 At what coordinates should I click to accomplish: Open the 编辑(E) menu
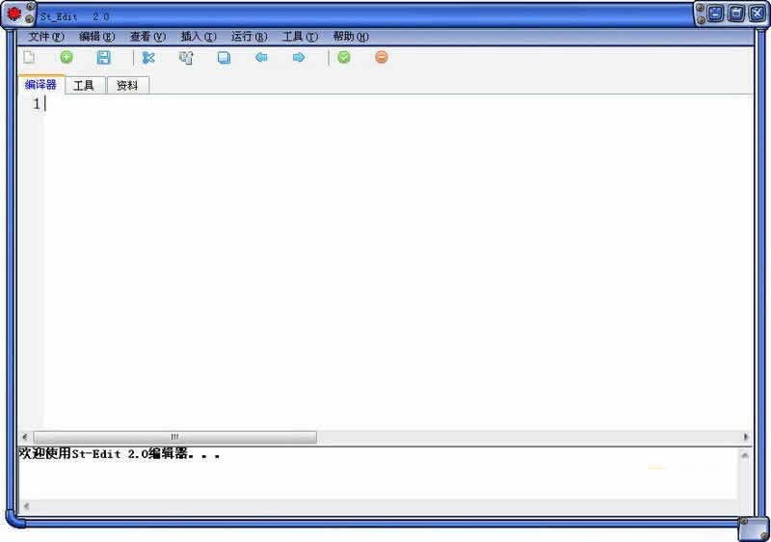pyautogui.click(x=96, y=37)
